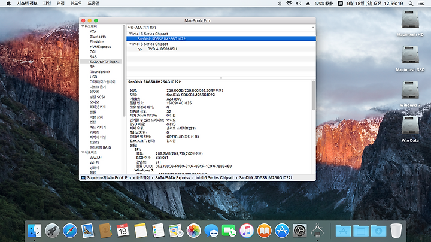This screenshot has width=431, height=242.
Task: Open Notification Center list icon
Action: (421, 4)
